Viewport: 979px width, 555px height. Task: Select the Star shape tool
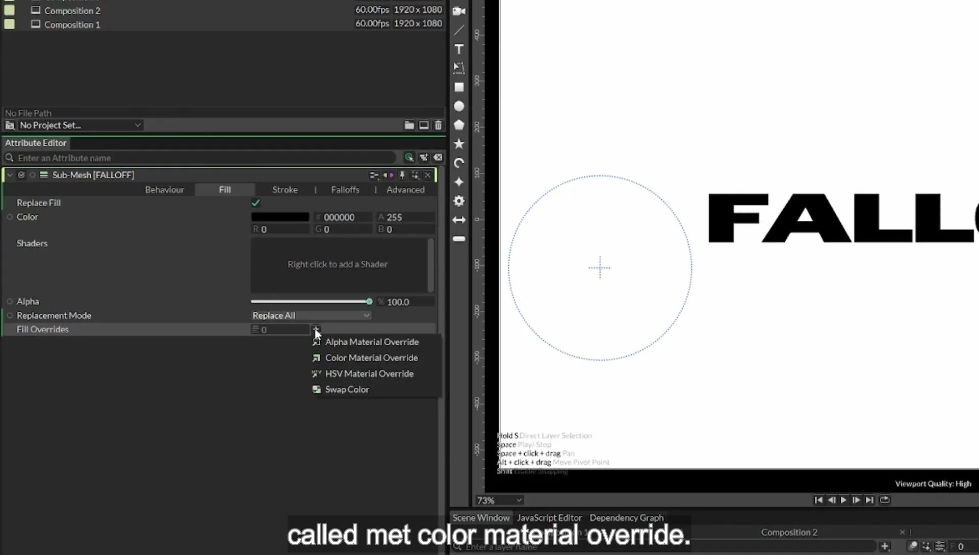[459, 144]
